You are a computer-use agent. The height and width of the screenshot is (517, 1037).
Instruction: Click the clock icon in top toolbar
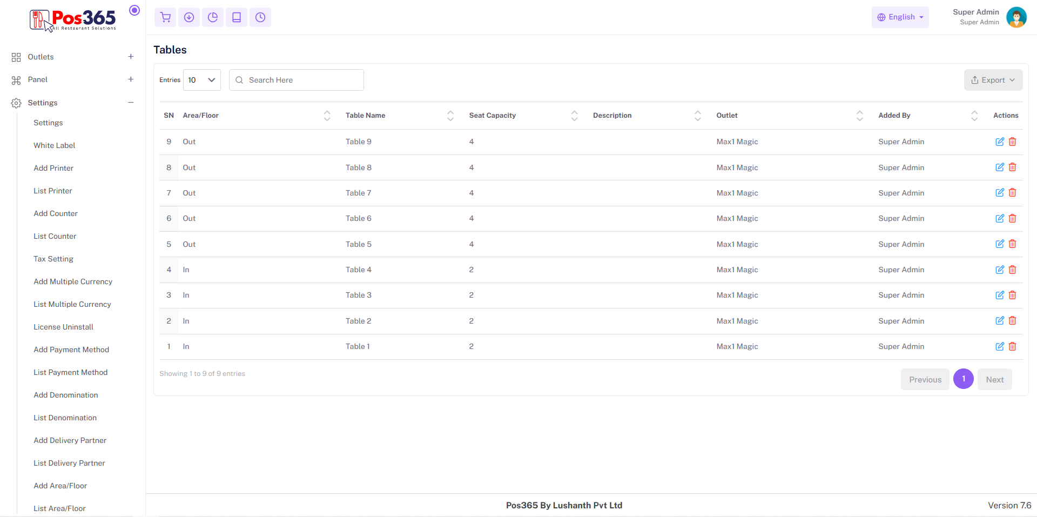pyautogui.click(x=260, y=17)
